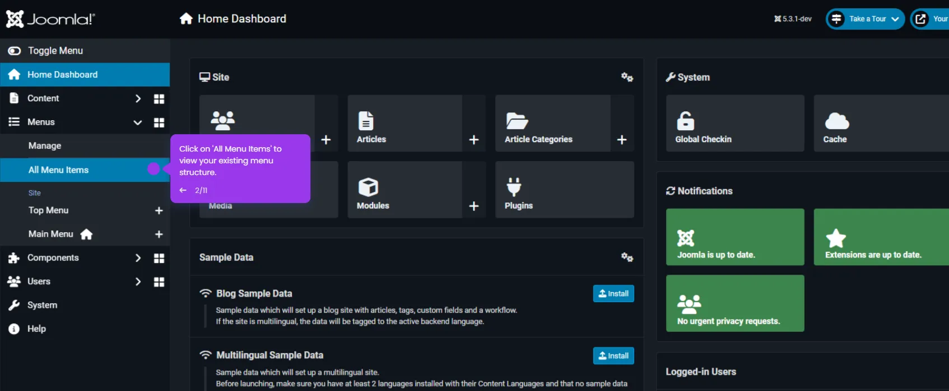Add a new module plus icon

click(x=474, y=206)
